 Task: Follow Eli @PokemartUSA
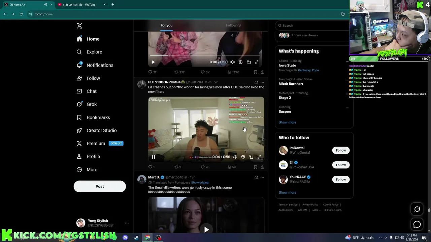(341, 165)
